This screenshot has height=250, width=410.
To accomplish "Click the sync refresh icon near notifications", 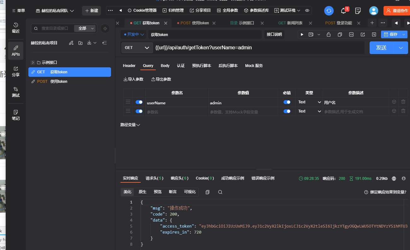I will 329,10.
